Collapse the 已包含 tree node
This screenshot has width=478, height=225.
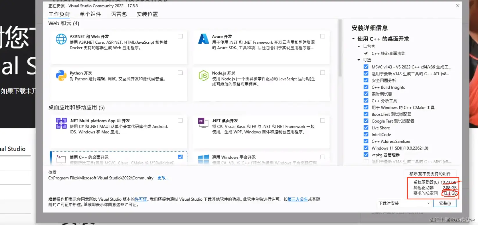[x=359, y=46]
